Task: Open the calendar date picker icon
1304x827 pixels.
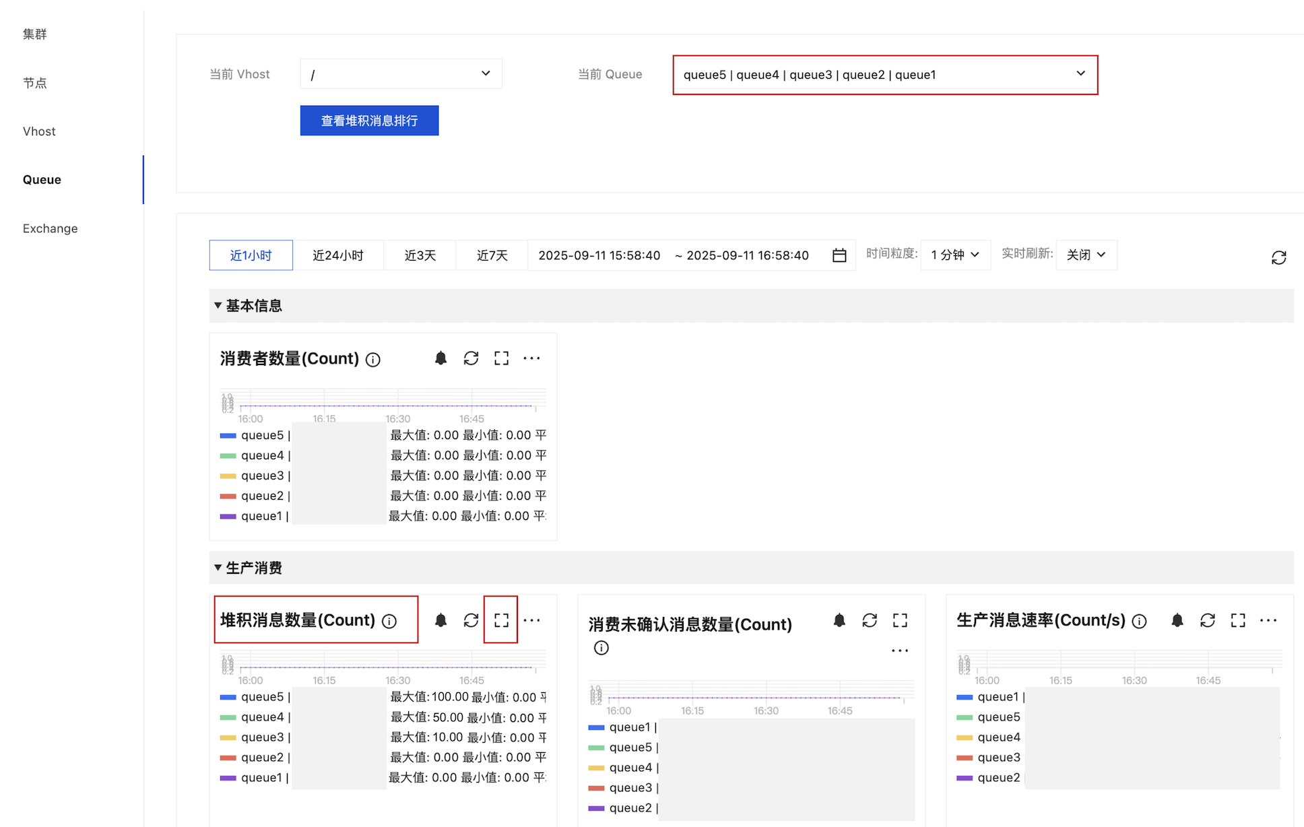Action: pos(839,255)
